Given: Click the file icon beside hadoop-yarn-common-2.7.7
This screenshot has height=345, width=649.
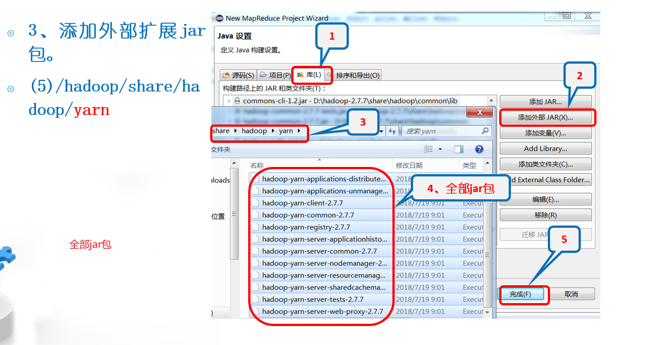Looking at the screenshot, I should point(256,215).
